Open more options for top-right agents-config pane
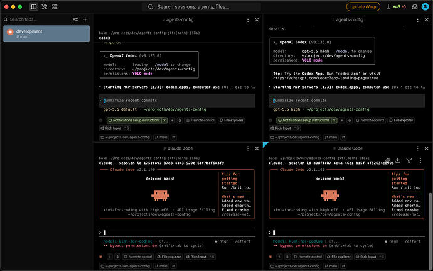Screen dimensions: 433x271 [x=417, y=19]
